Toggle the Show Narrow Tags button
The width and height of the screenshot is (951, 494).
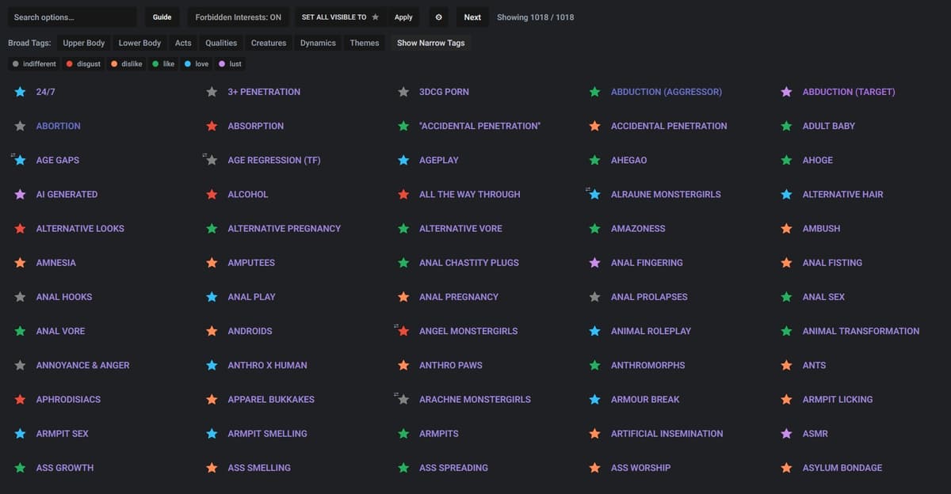click(x=430, y=43)
